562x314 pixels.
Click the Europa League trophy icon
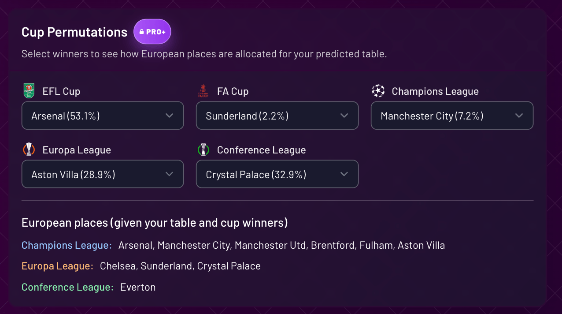[29, 150]
